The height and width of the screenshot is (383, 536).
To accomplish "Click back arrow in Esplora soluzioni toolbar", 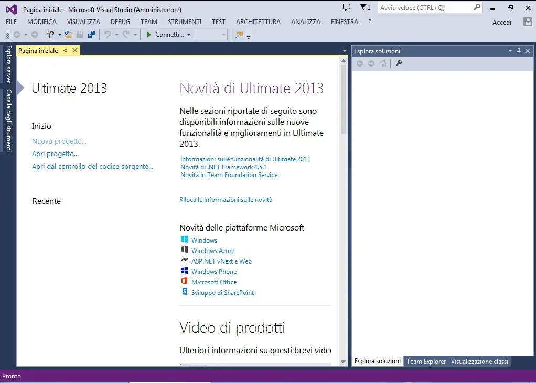I will (x=360, y=63).
